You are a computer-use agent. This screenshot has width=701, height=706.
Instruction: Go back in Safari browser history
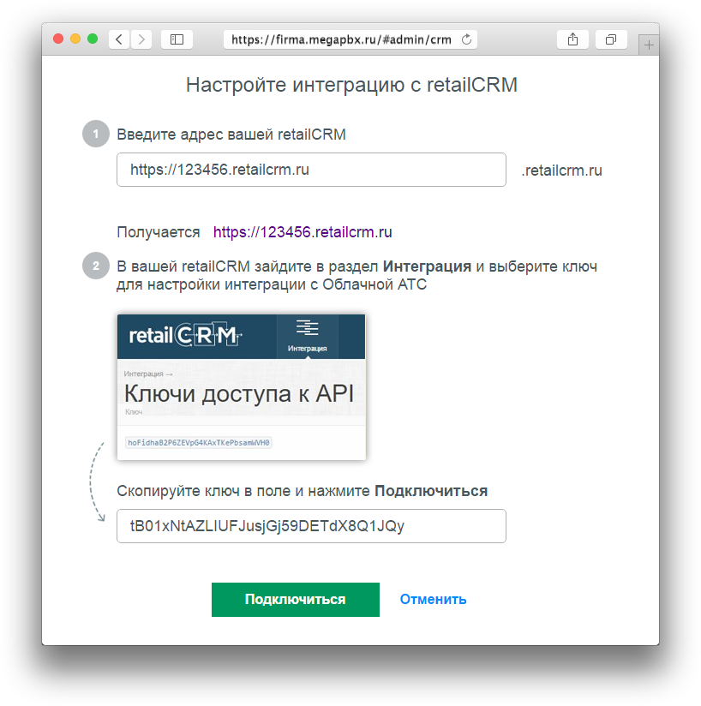point(119,39)
